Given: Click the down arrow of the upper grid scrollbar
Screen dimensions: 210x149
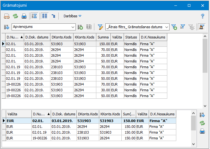Looking at the screenshot, I should tap(205, 106).
